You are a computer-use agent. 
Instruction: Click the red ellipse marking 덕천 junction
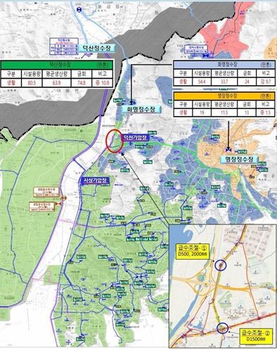tap(115, 141)
